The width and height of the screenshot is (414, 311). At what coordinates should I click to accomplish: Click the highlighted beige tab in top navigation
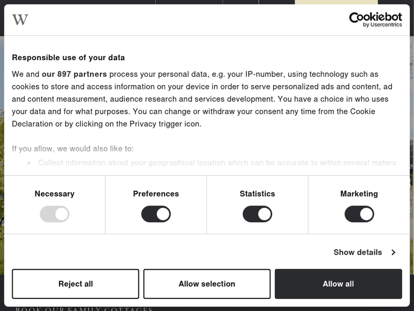(x=336, y=2)
